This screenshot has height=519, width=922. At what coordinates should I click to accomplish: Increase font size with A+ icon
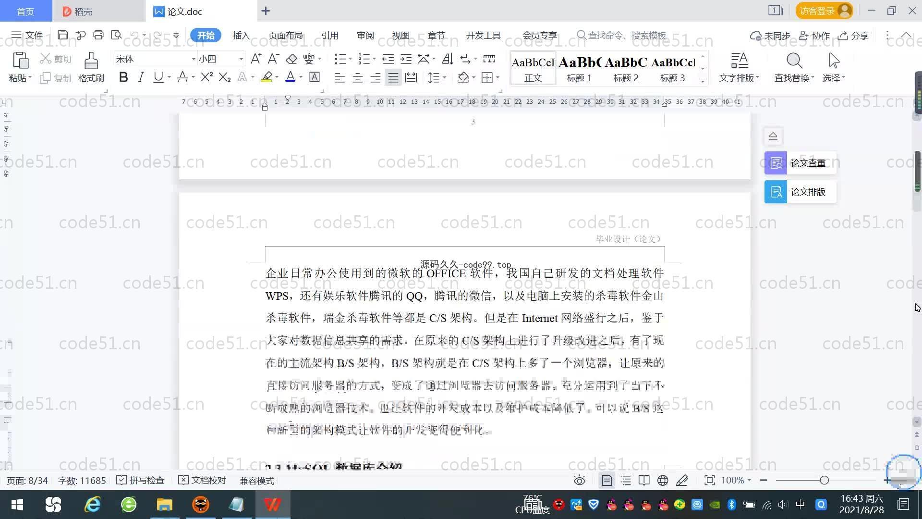[x=256, y=59]
